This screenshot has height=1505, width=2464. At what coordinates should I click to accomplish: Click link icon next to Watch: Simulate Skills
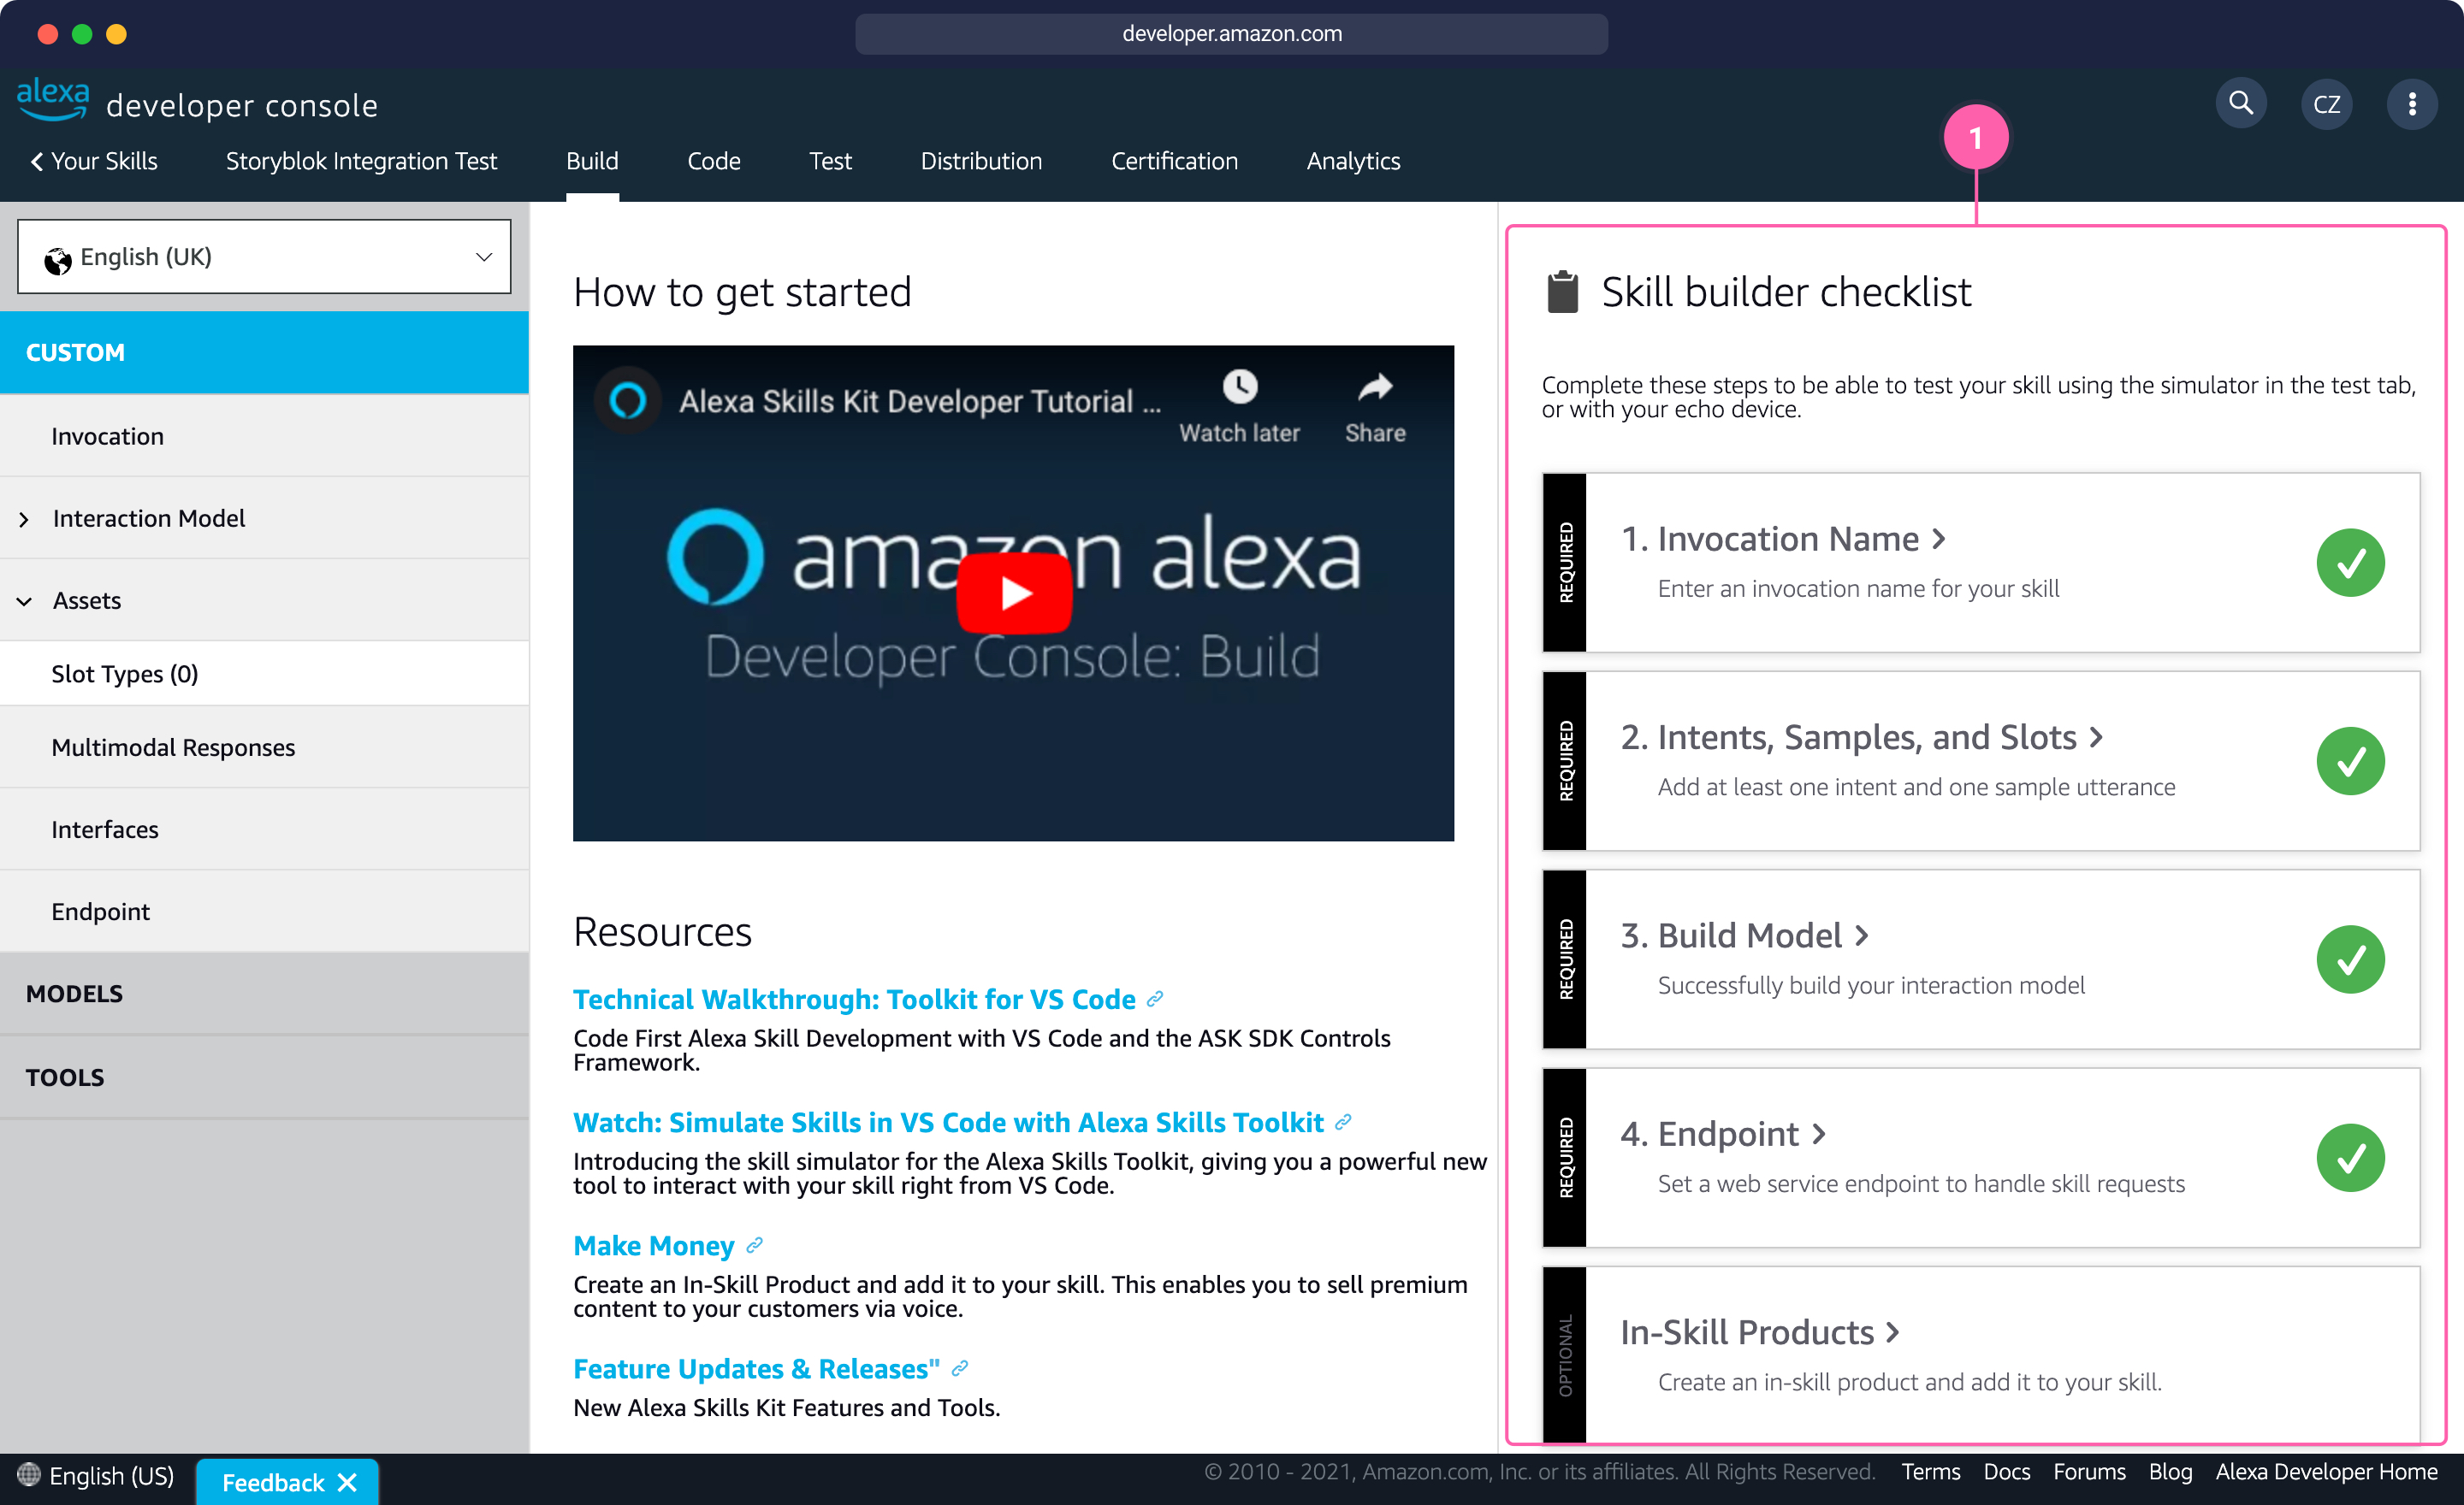(x=1343, y=1122)
